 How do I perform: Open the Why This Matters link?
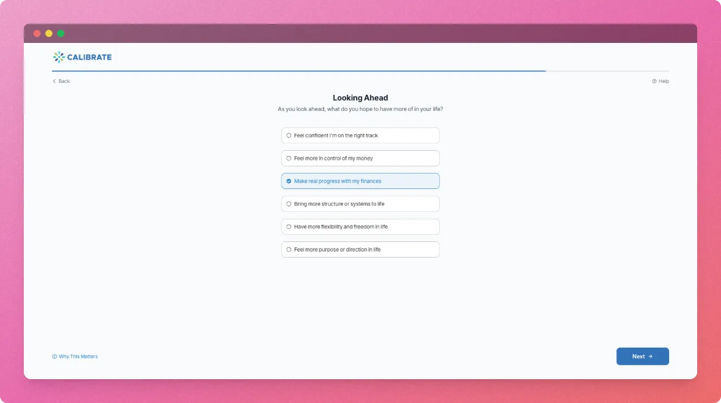(x=78, y=356)
